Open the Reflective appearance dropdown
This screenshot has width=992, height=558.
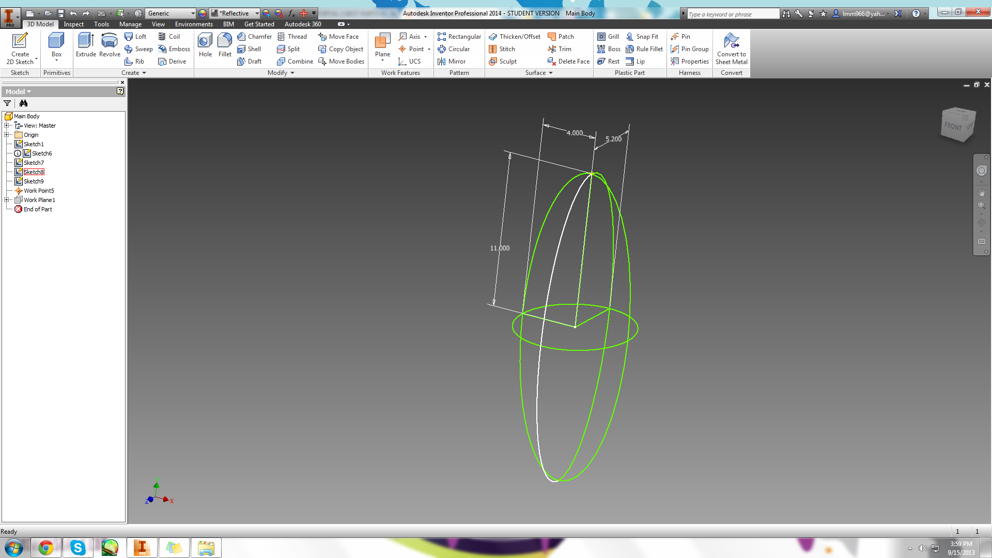257,13
